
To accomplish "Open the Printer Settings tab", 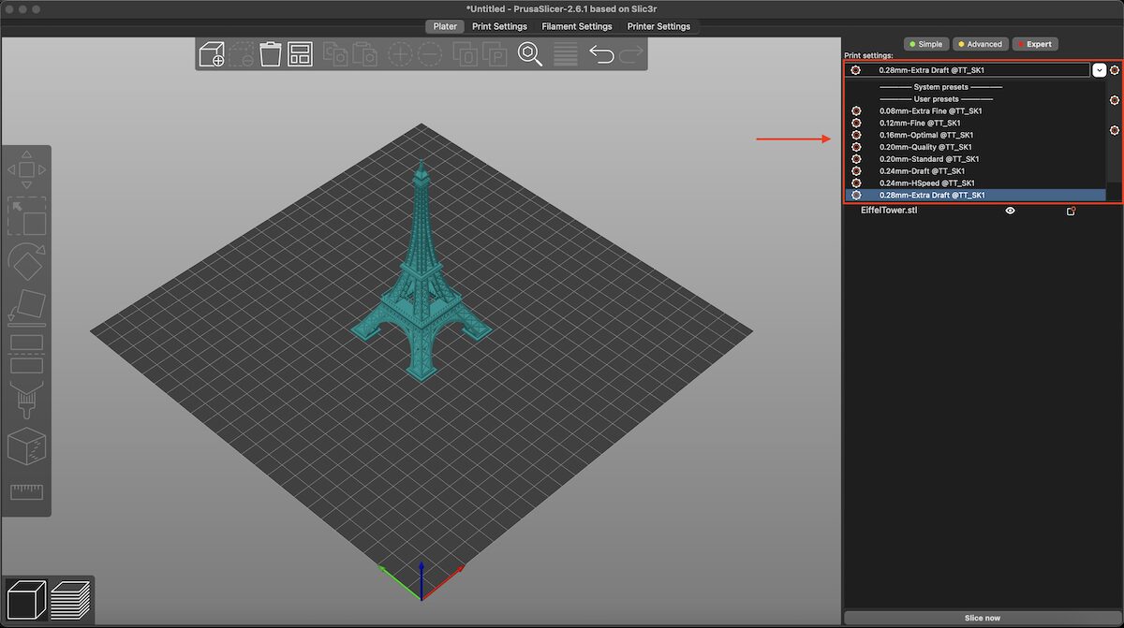I will [x=658, y=26].
